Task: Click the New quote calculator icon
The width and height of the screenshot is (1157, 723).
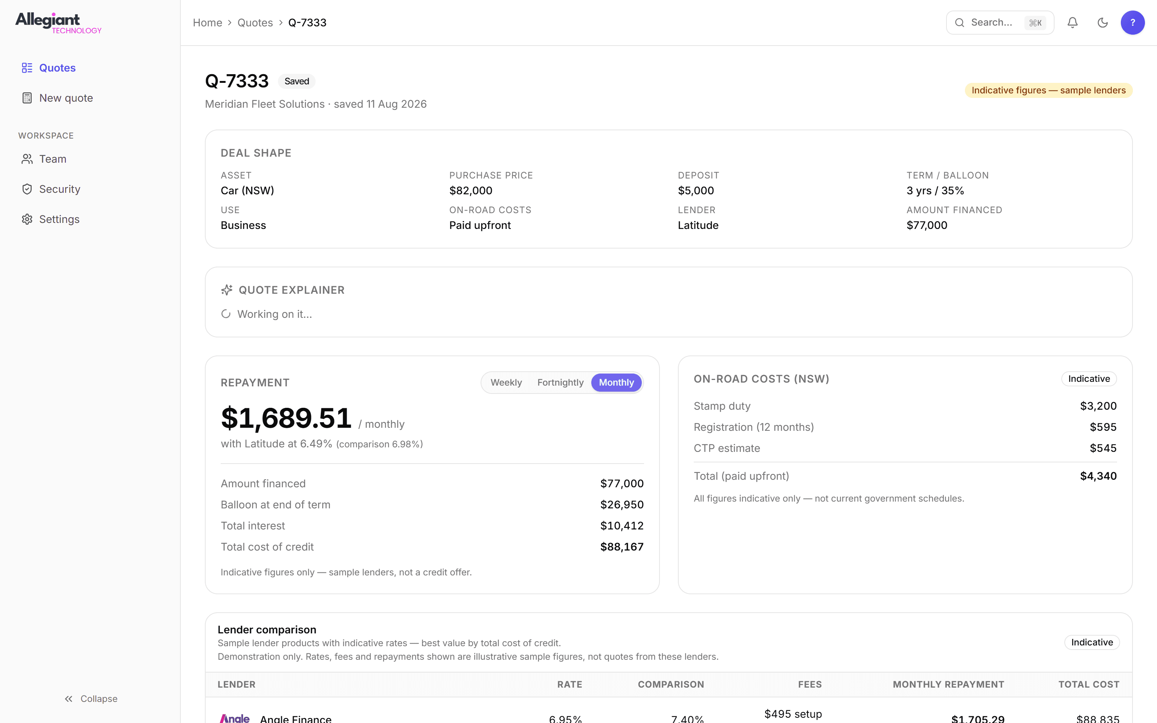Action: 27,98
